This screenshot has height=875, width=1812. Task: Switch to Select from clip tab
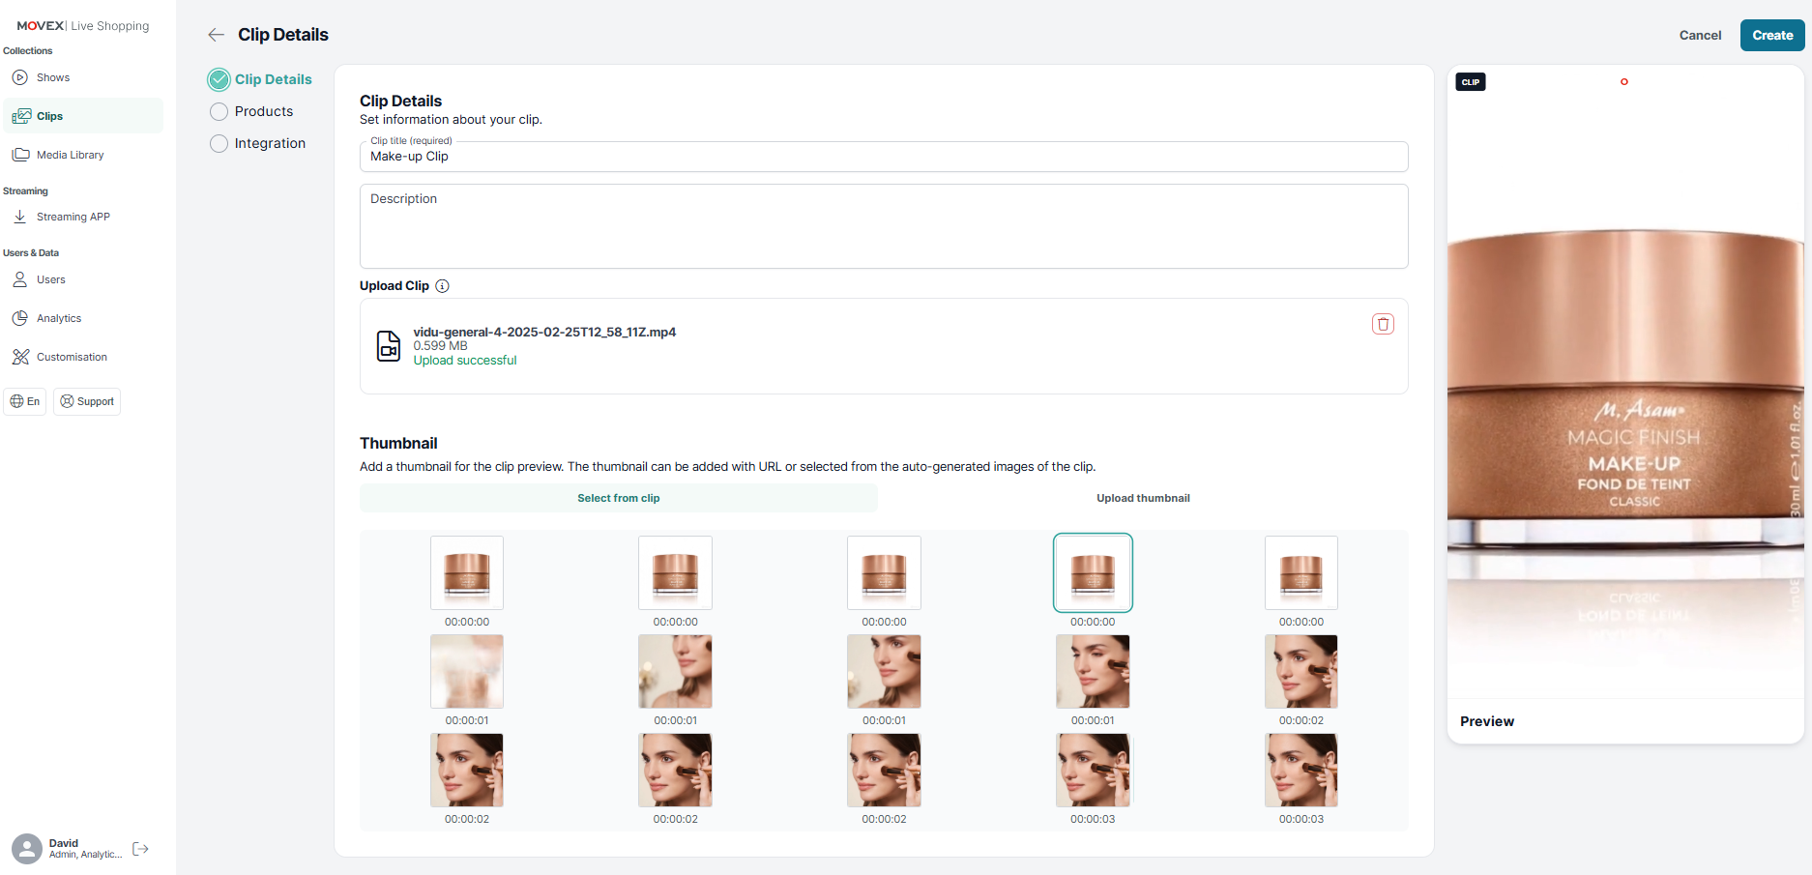click(x=619, y=498)
